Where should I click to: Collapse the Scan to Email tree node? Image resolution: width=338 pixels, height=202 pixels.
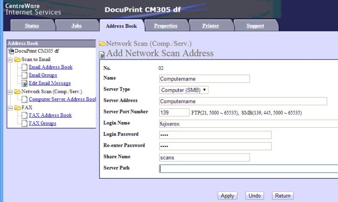coord(10,60)
